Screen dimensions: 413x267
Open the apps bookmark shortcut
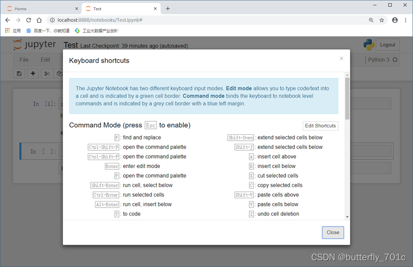tap(12, 31)
